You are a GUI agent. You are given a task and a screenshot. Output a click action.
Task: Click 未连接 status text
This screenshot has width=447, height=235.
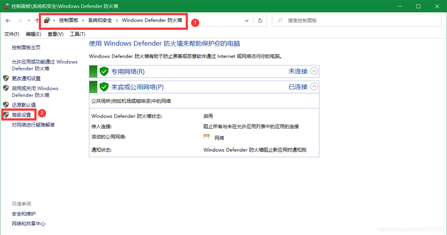pyautogui.click(x=298, y=71)
